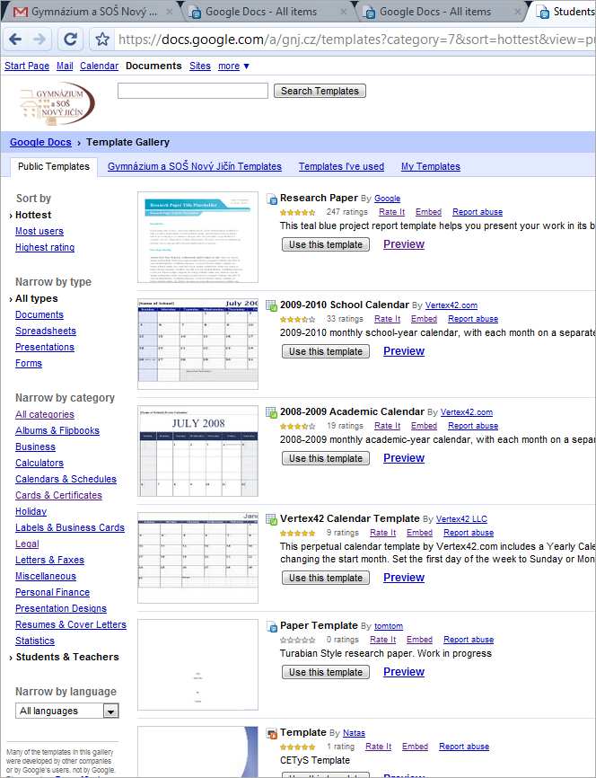This screenshot has width=596, height=778.
Task: Select the Resumes & Cover Letters category
Action: 71,624
